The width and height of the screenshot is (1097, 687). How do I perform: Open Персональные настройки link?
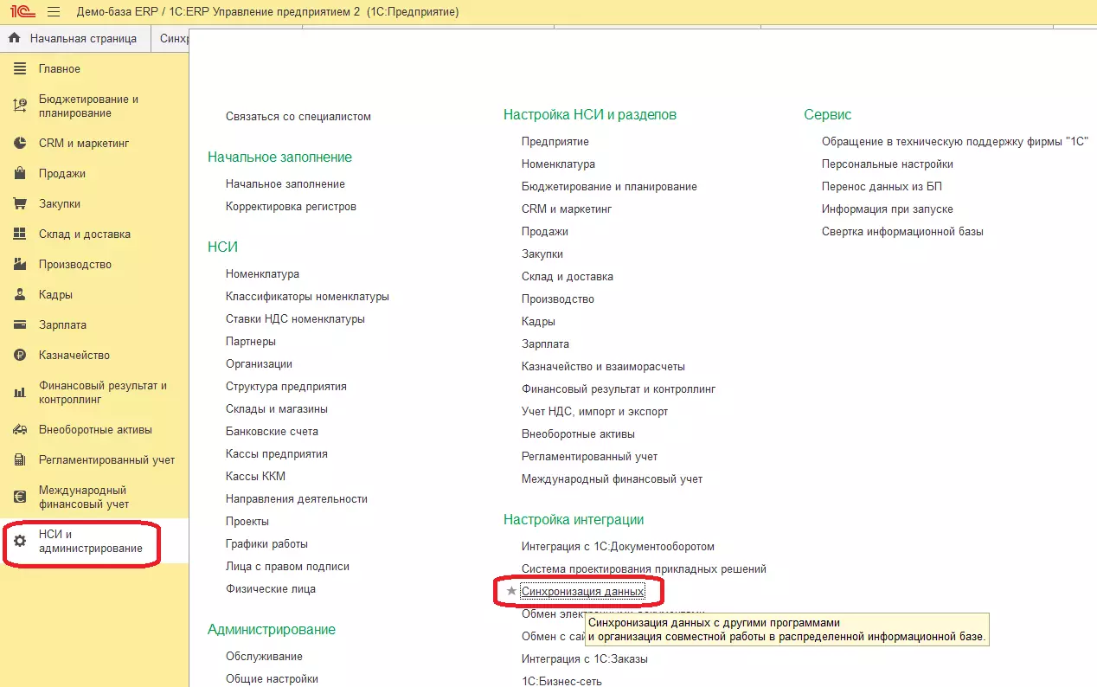[888, 164]
